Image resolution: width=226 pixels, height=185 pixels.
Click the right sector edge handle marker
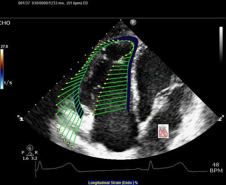[x=221, y=118]
